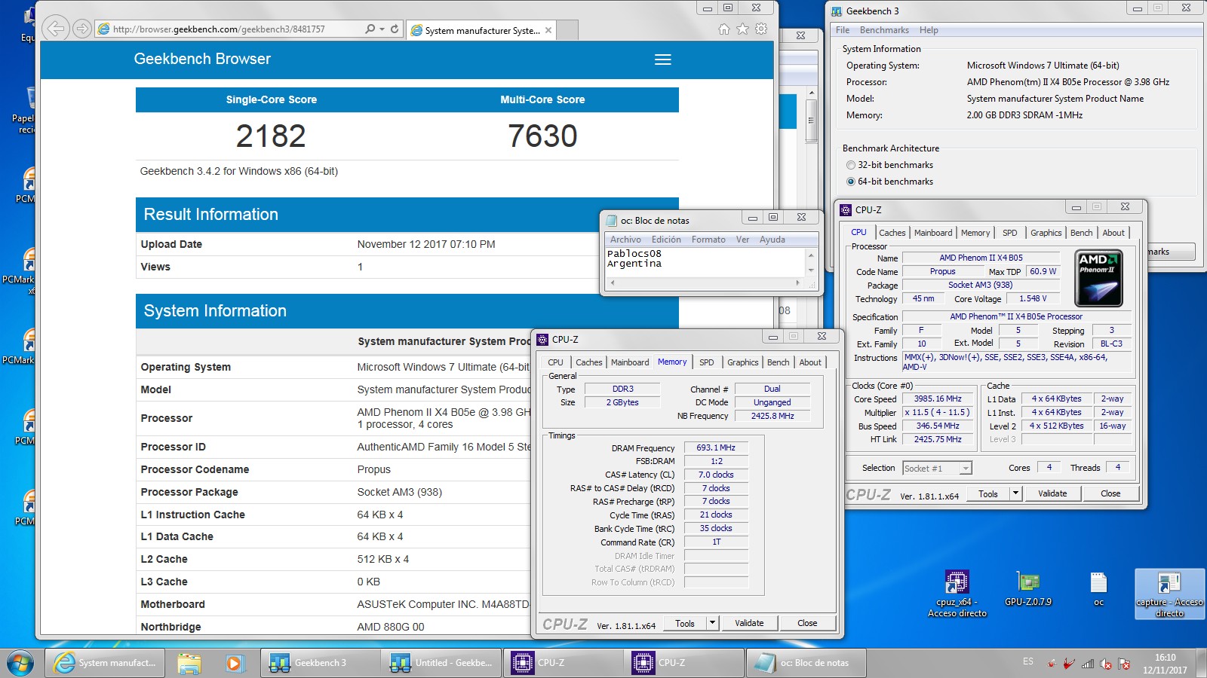Open Windows Media Player from the taskbar
This screenshot has width=1207, height=678.
[234, 663]
